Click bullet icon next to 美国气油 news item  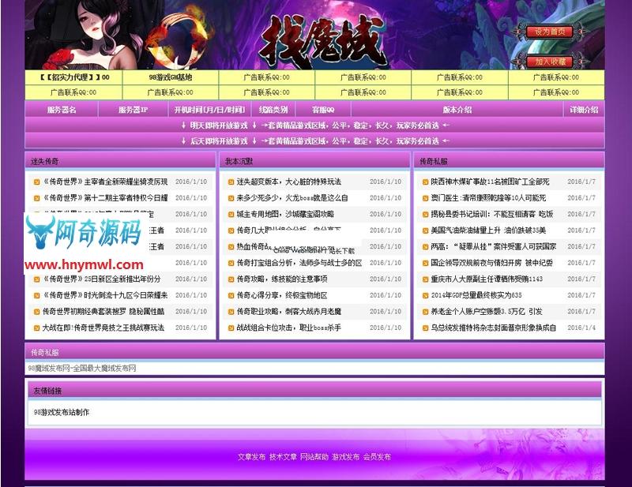point(424,229)
